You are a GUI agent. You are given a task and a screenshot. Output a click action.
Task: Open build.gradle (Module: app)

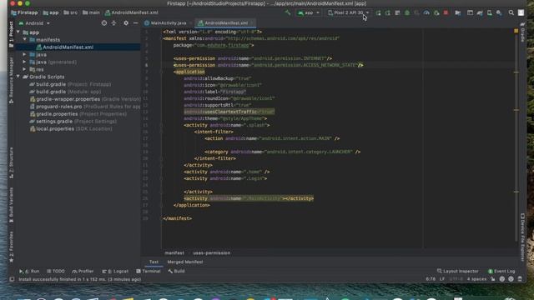click(x=65, y=92)
